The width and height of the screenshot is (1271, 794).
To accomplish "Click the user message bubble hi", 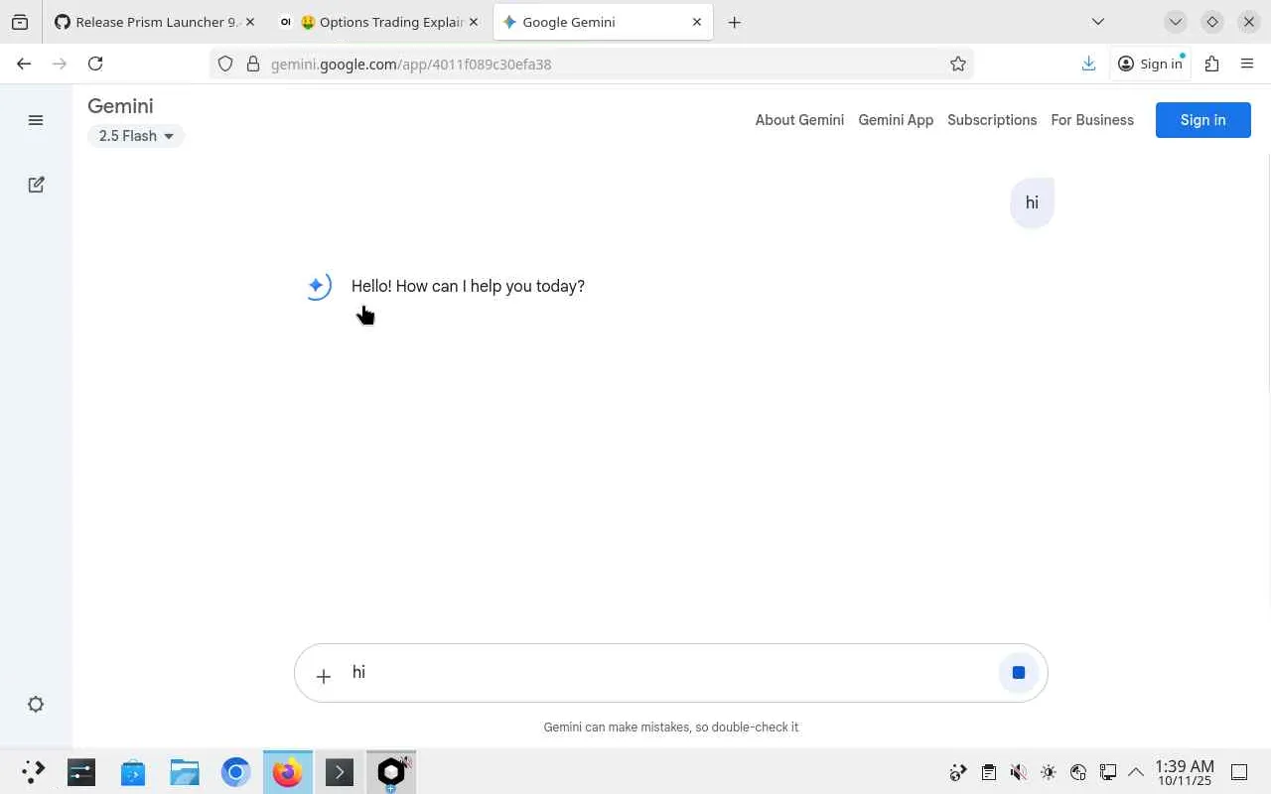I will tap(1032, 202).
